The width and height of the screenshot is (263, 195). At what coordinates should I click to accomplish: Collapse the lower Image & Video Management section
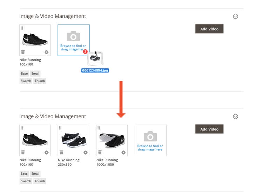236,117
